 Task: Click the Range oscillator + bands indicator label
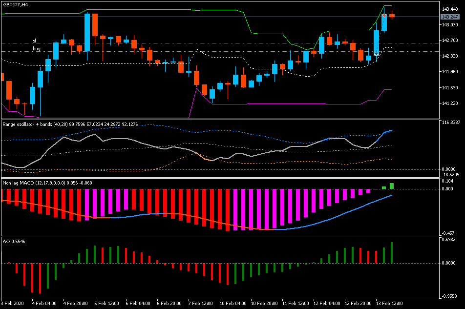click(x=70, y=124)
